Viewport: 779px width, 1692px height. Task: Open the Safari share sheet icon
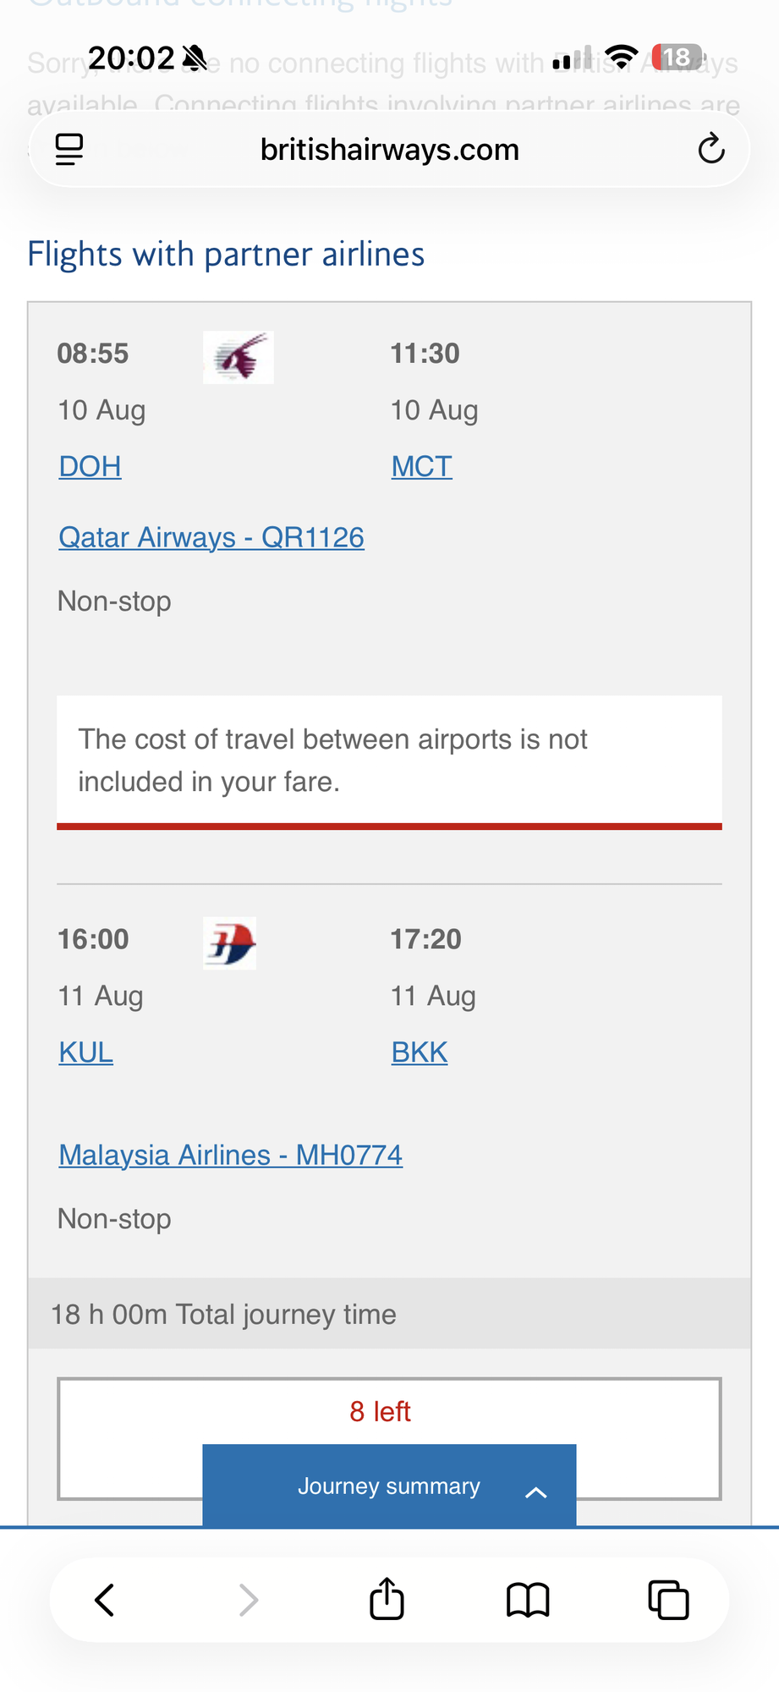click(387, 1598)
